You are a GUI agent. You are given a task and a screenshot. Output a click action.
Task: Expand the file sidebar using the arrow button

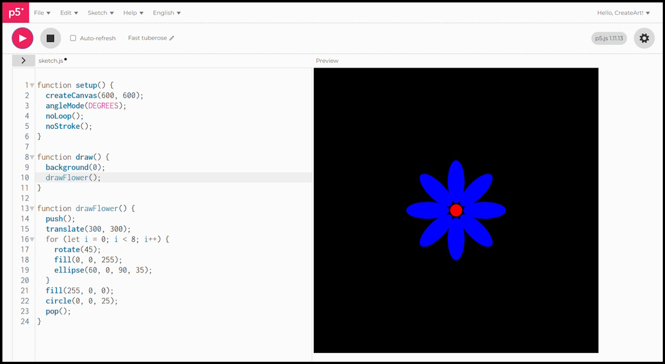click(x=23, y=60)
